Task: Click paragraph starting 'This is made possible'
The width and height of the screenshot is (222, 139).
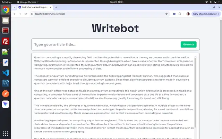Action: [x=114, y=109]
